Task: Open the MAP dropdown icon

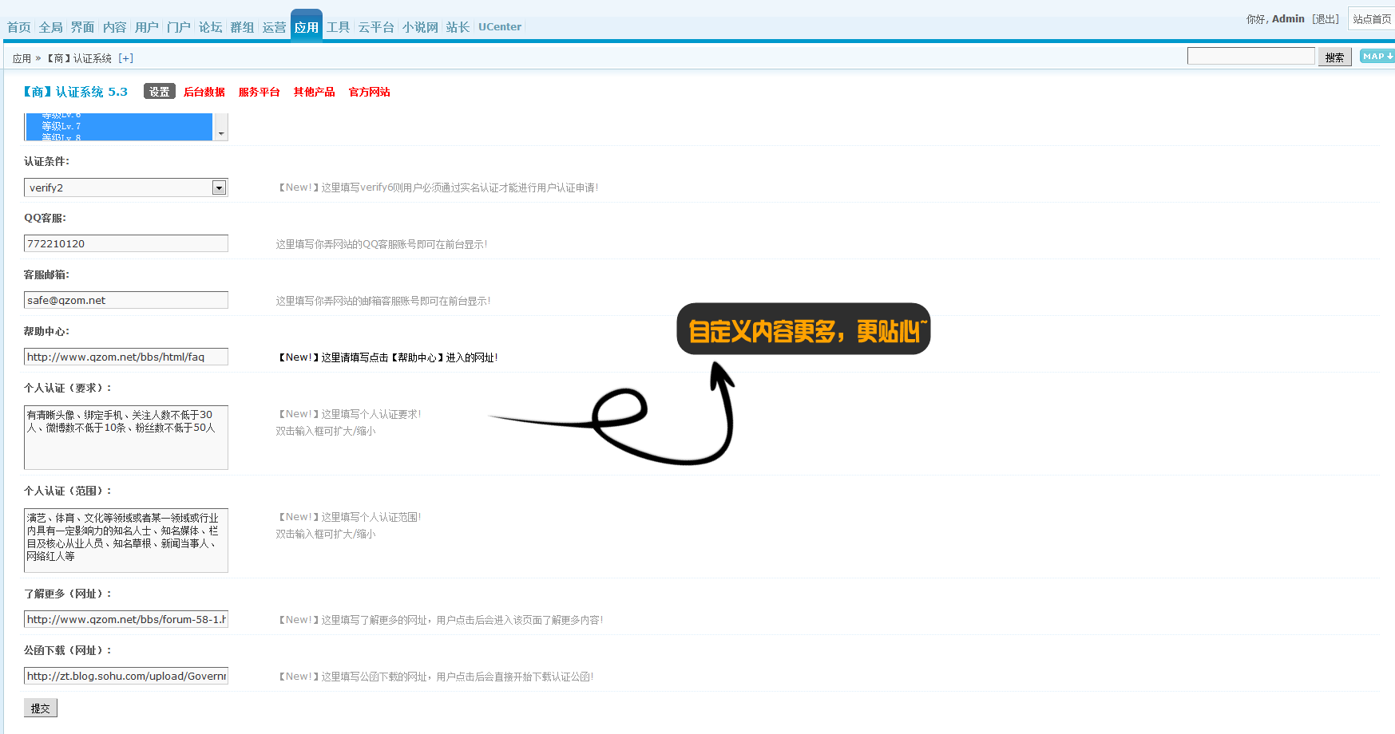Action: coord(1377,56)
